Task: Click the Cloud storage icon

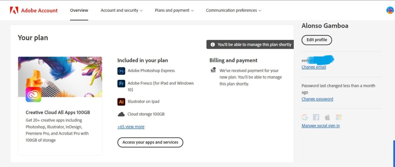Action: [x=121, y=114]
